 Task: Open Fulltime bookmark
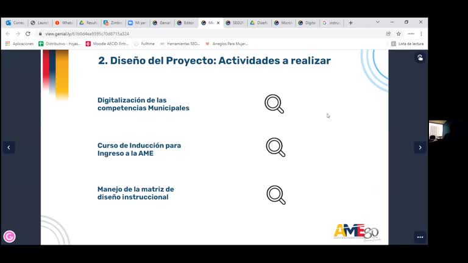[x=144, y=44]
